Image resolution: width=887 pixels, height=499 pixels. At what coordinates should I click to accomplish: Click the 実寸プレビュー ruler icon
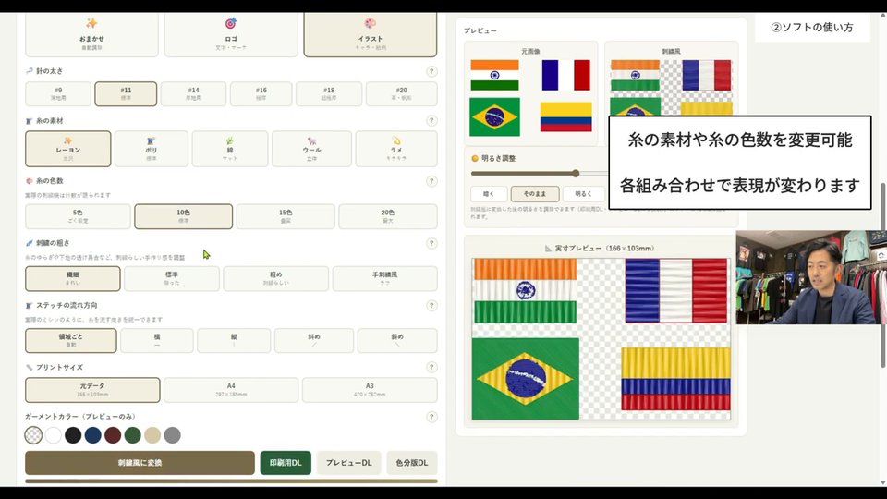tap(548, 249)
